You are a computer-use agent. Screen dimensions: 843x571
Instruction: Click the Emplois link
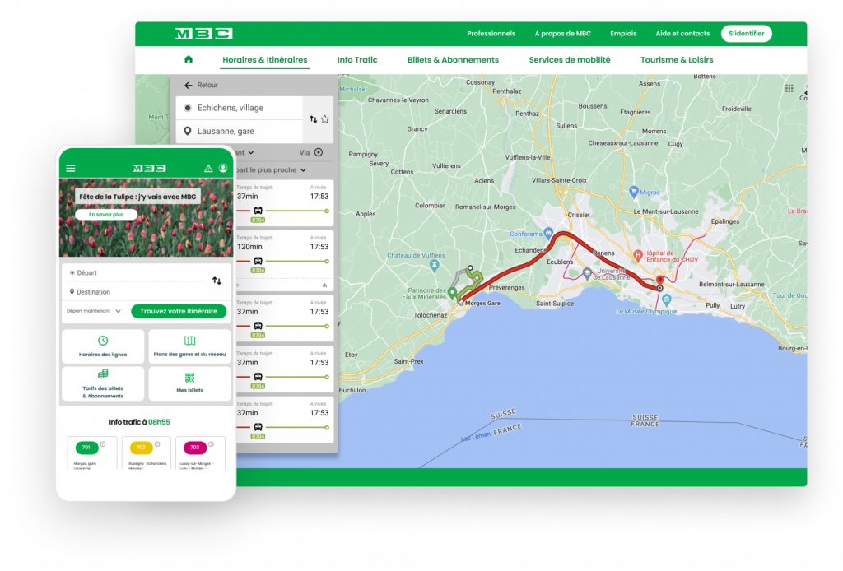(x=623, y=34)
